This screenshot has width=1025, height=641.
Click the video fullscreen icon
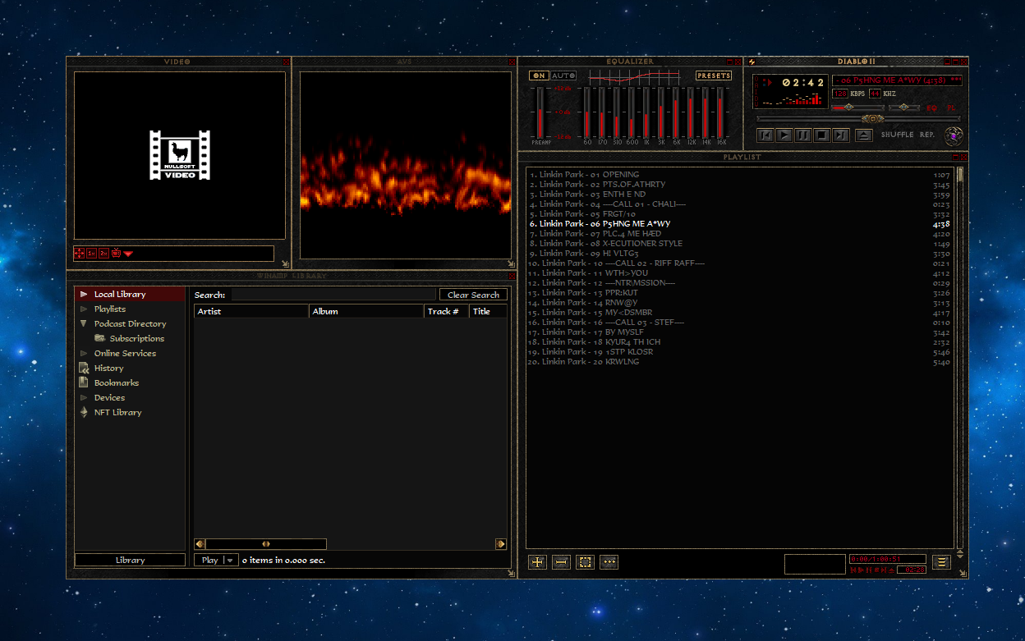(x=80, y=254)
